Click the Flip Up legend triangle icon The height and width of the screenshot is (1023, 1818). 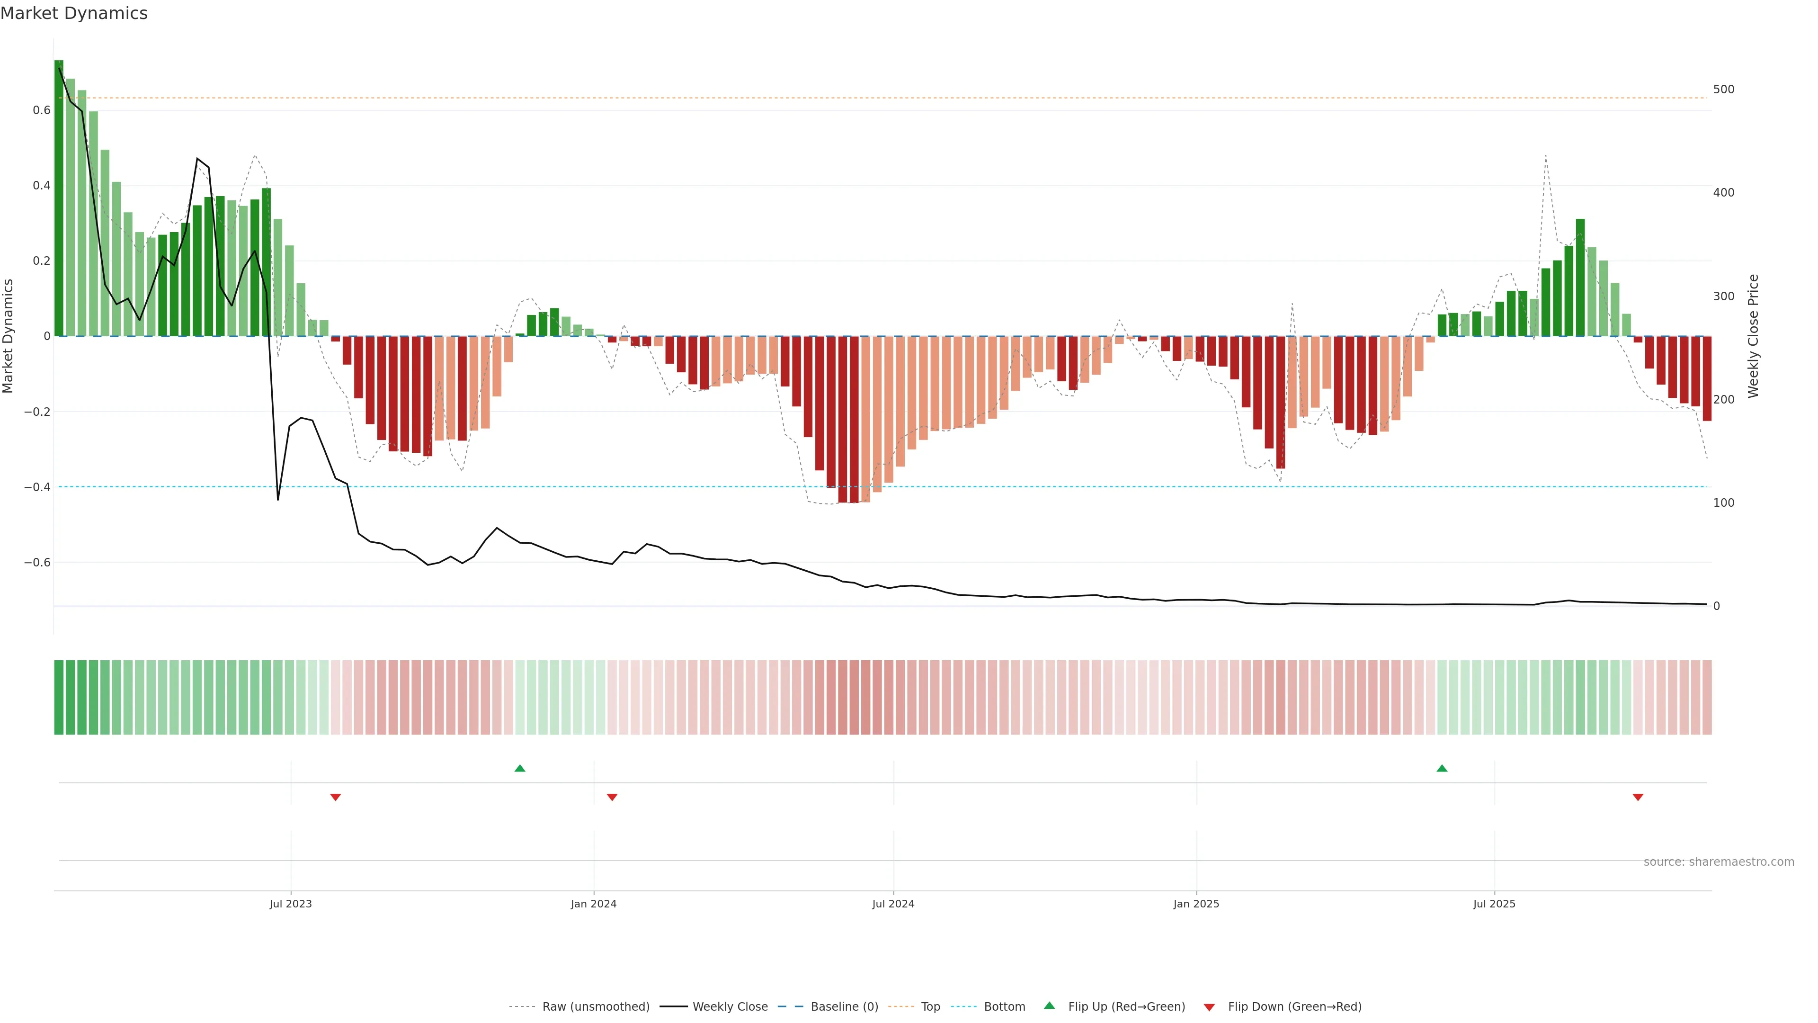click(1049, 1005)
